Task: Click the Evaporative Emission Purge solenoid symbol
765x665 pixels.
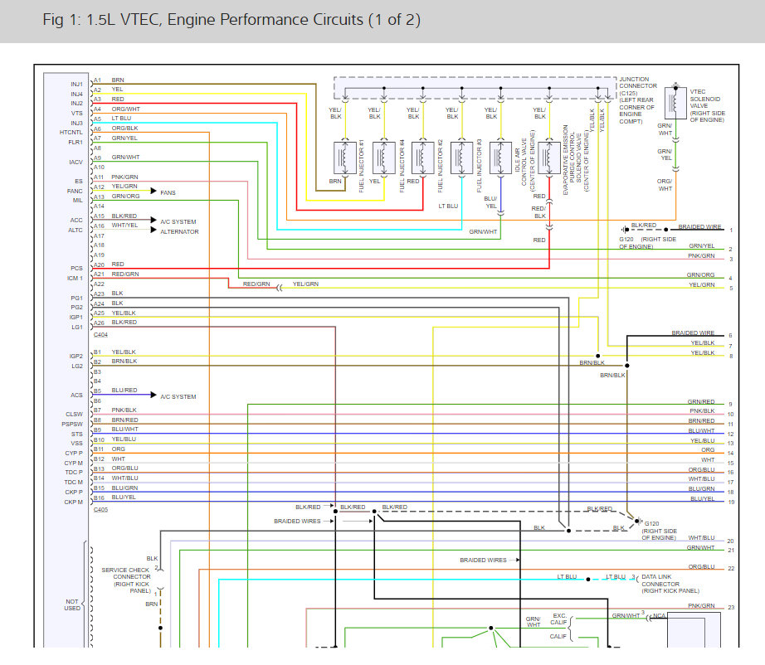Action: click(548, 156)
